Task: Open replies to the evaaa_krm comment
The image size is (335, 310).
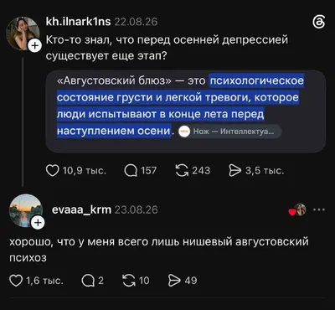Action: pyautogui.click(x=87, y=281)
